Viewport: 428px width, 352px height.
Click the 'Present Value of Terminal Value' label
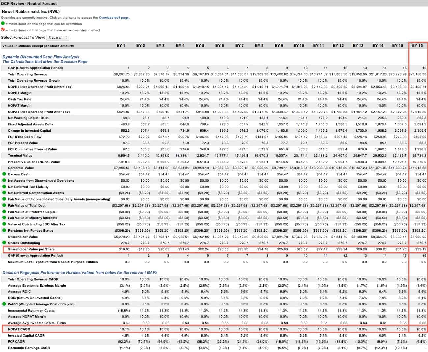(x=34, y=162)
